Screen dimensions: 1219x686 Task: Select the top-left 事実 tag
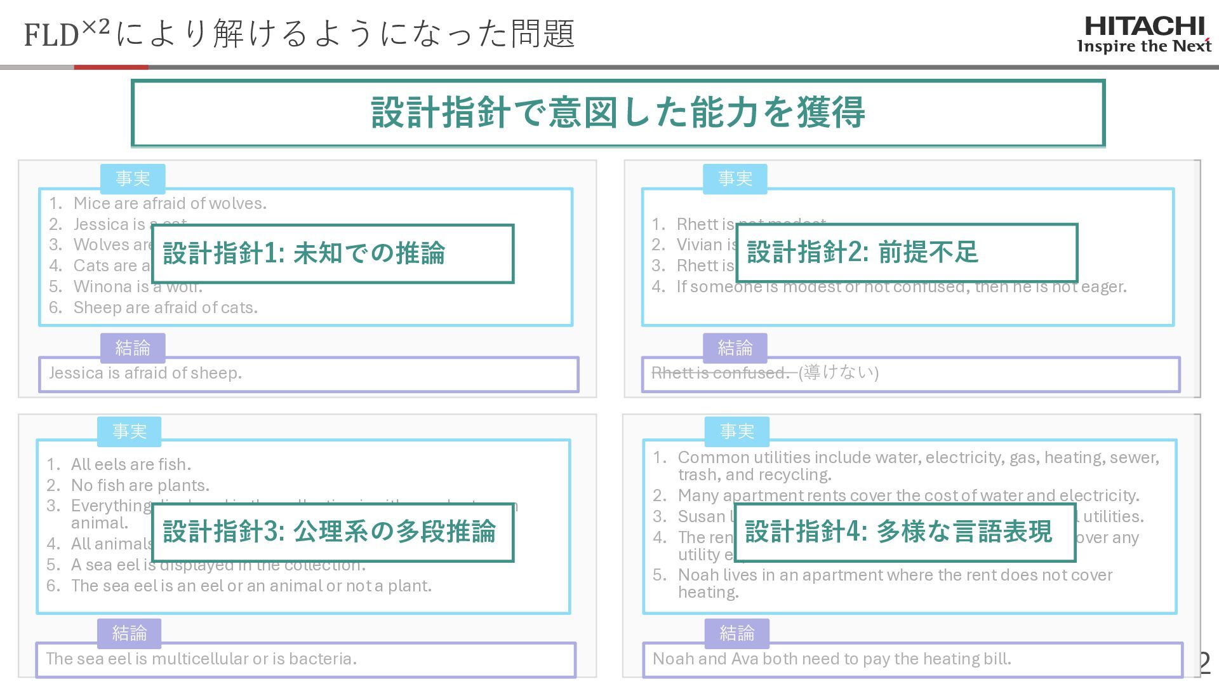point(133,179)
